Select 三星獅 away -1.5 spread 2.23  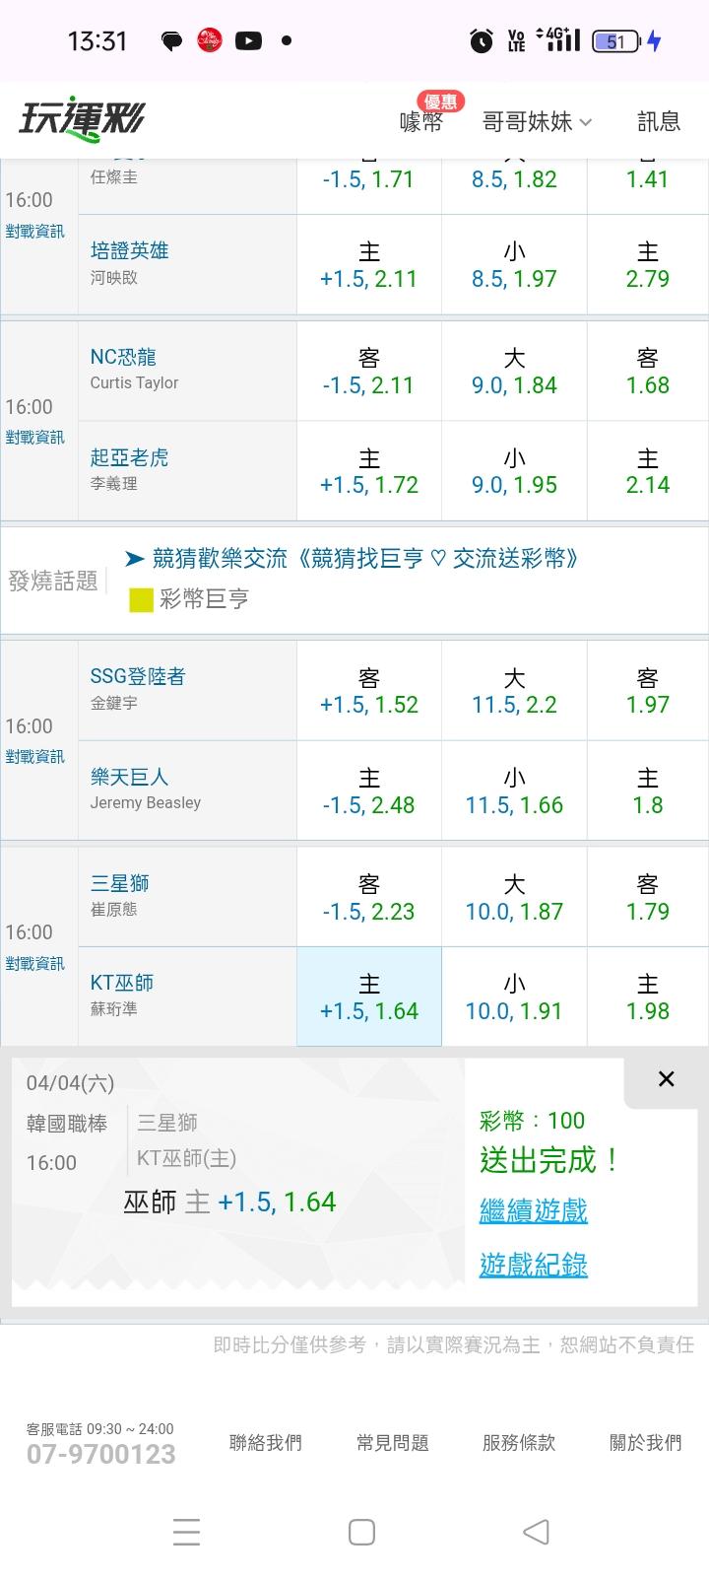click(x=369, y=898)
